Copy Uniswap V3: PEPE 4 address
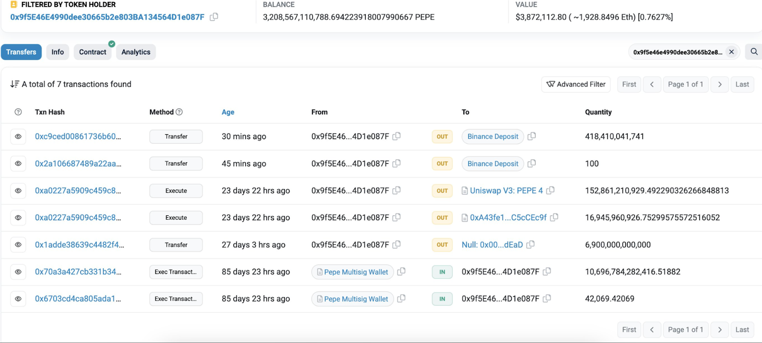The height and width of the screenshot is (343, 762). (551, 191)
